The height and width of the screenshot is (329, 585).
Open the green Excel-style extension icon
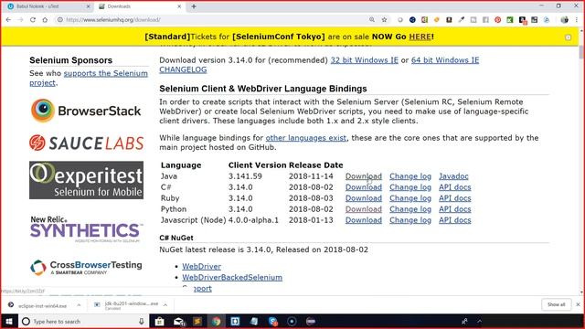(x=510, y=20)
